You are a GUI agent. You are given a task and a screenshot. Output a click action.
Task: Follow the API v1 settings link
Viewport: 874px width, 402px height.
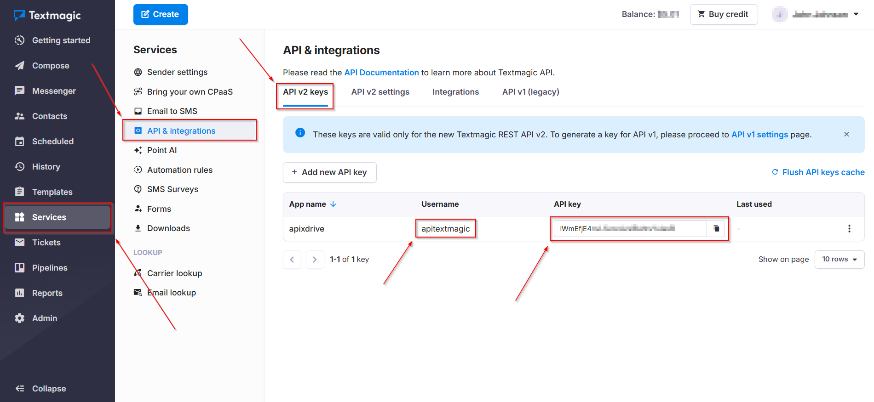click(x=759, y=135)
